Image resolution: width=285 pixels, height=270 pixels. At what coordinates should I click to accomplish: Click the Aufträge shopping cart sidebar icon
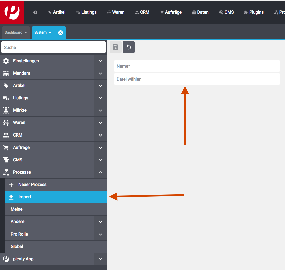(x=6, y=148)
